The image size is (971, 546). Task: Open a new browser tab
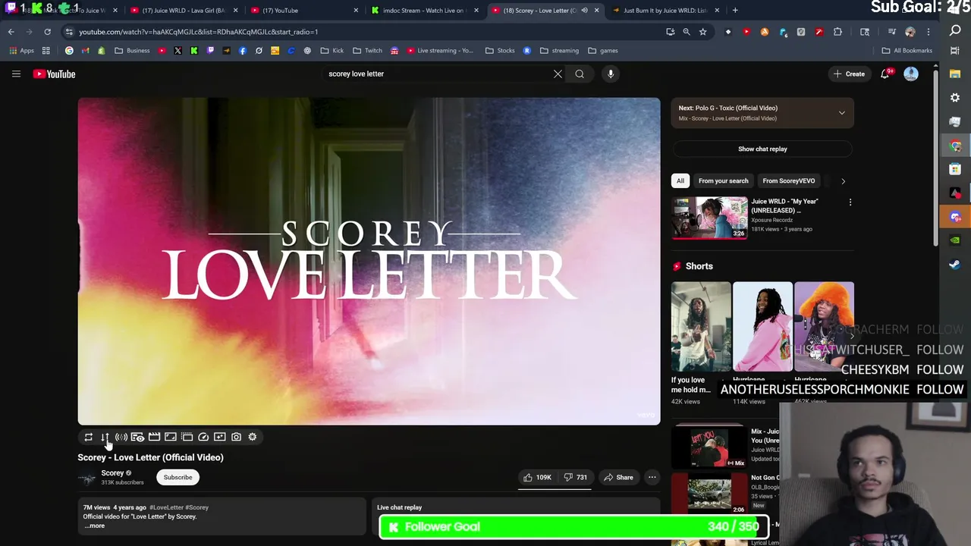735,11
